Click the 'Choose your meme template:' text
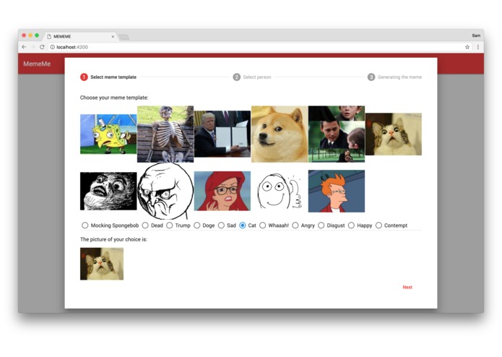 (114, 98)
